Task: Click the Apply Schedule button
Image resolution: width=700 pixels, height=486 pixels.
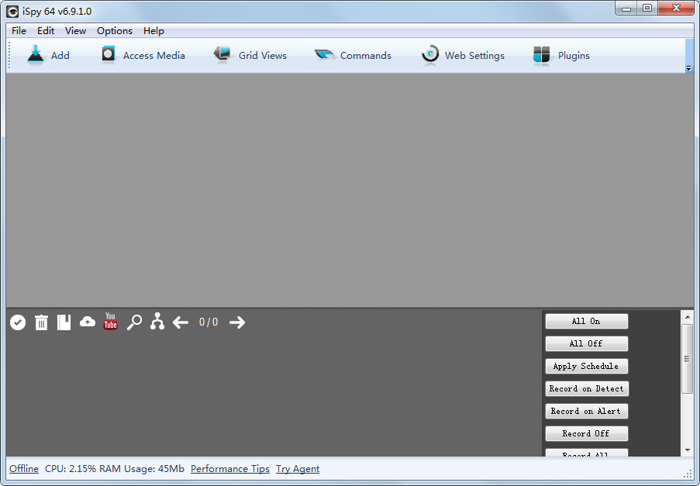Action: (x=587, y=366)
